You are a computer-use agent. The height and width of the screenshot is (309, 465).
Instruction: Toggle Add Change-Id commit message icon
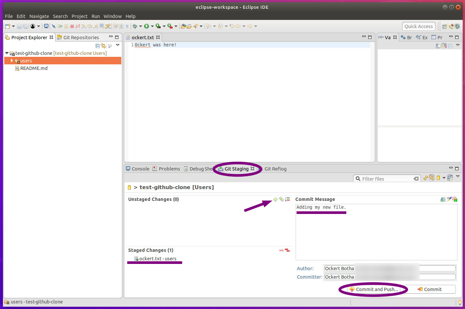click(x=455, y=199)
